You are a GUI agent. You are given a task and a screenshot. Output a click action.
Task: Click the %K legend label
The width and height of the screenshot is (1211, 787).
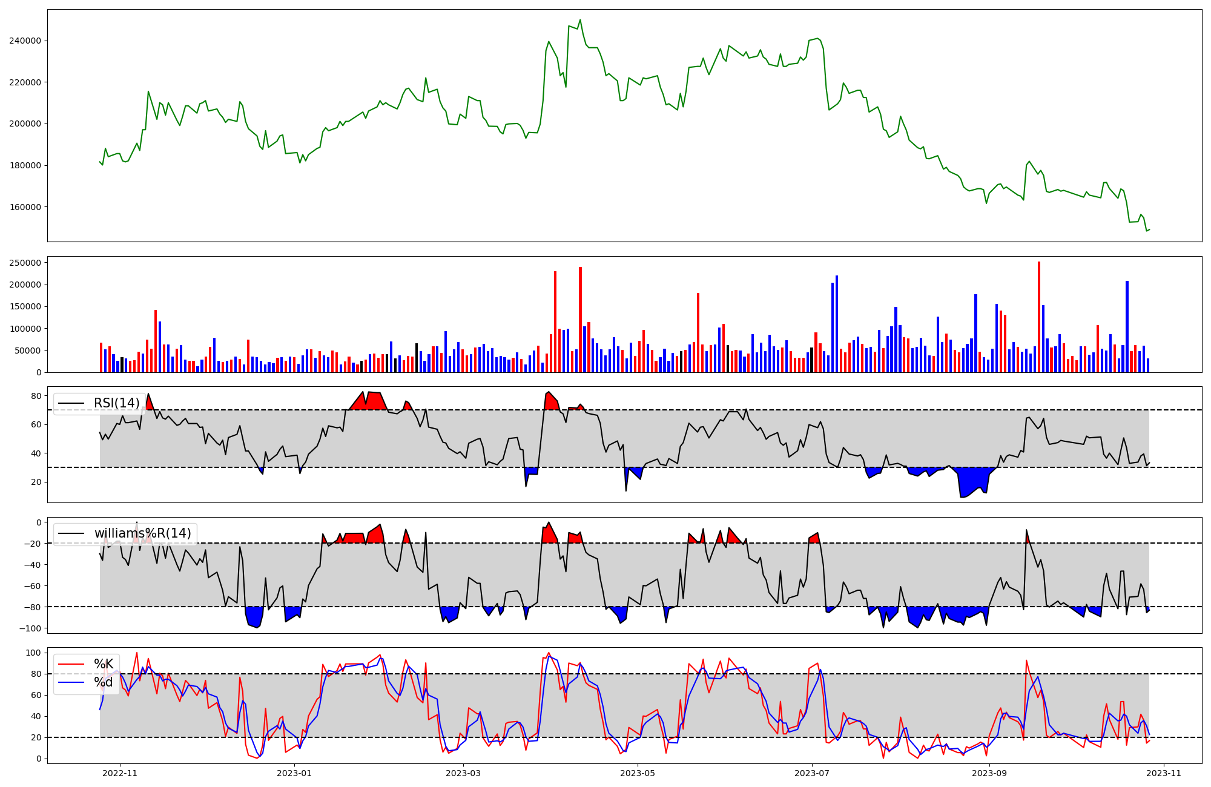click(103, 664)
